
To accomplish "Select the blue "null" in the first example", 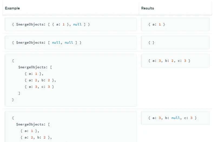I will 77,24.
